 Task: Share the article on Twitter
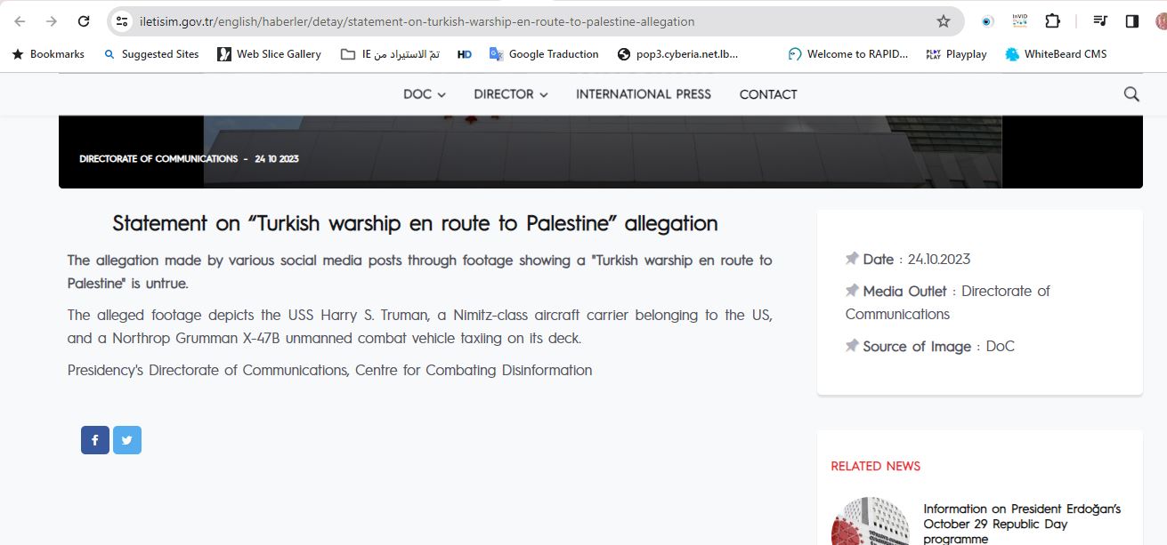(127, 440)
